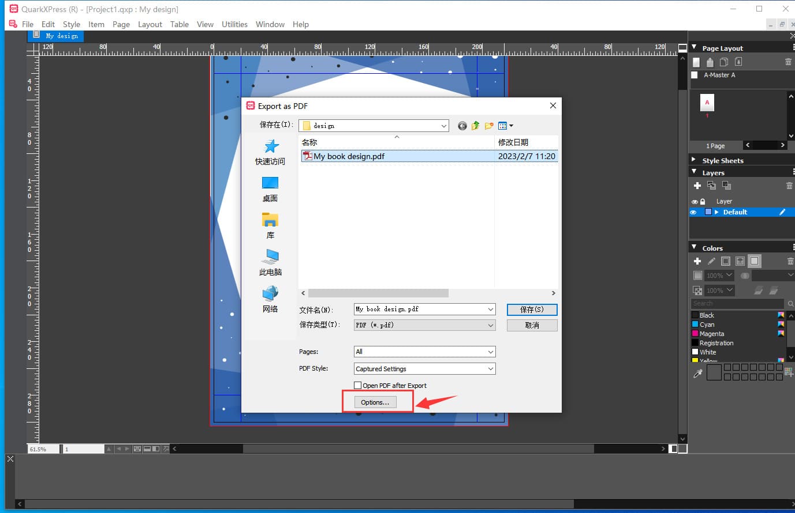Open the Edit menu
Viewport: 795px width, 513px height.
coord(48,24)
